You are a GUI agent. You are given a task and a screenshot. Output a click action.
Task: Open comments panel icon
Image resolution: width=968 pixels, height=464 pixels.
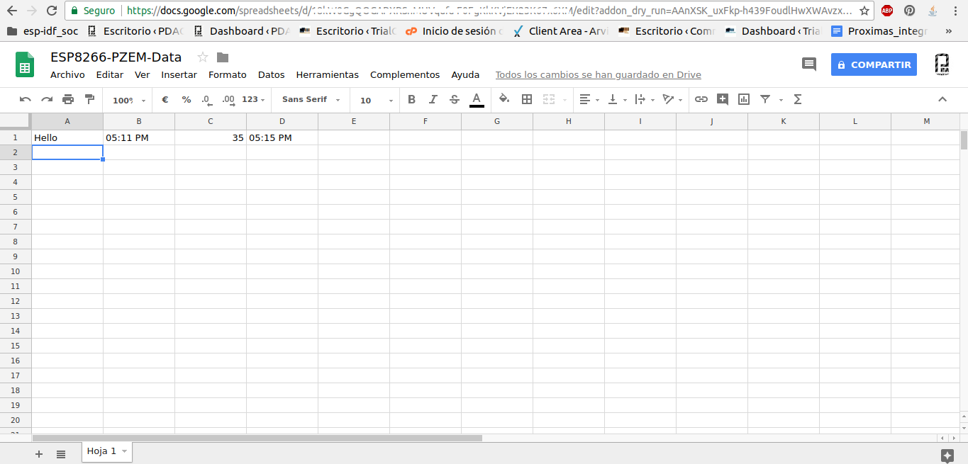pos(809,64)
